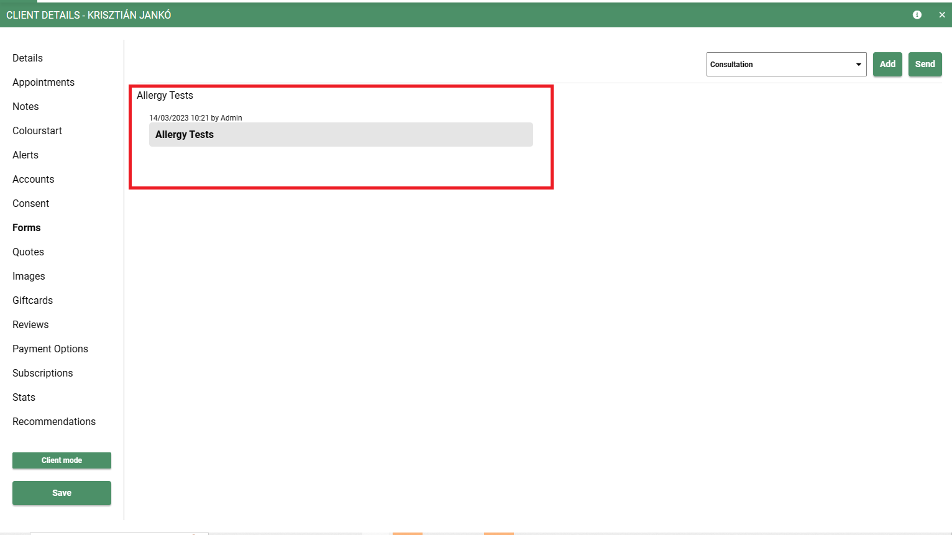Viewport: 952px width, 535px height.
Task: Open the Consultation form type dropdown
Action: (x=785, y=65)
